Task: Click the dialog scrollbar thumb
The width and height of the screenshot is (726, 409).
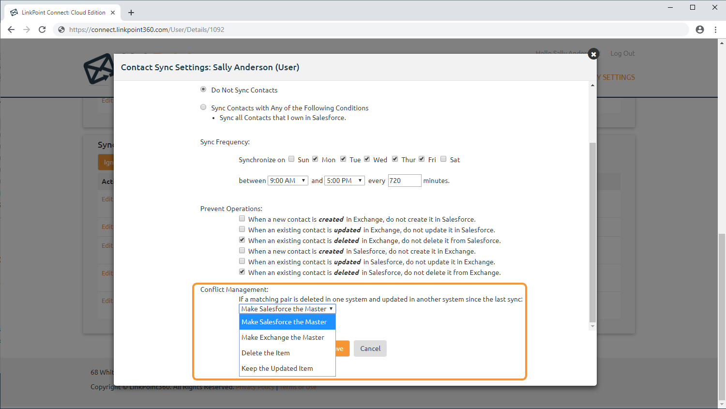Action: (592, 232)
